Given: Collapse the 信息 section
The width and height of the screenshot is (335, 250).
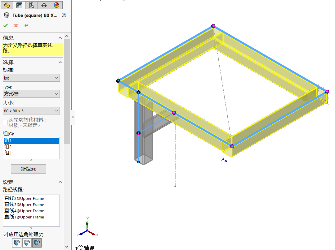Looking at the screenshot, I should (x=60, y=38).
